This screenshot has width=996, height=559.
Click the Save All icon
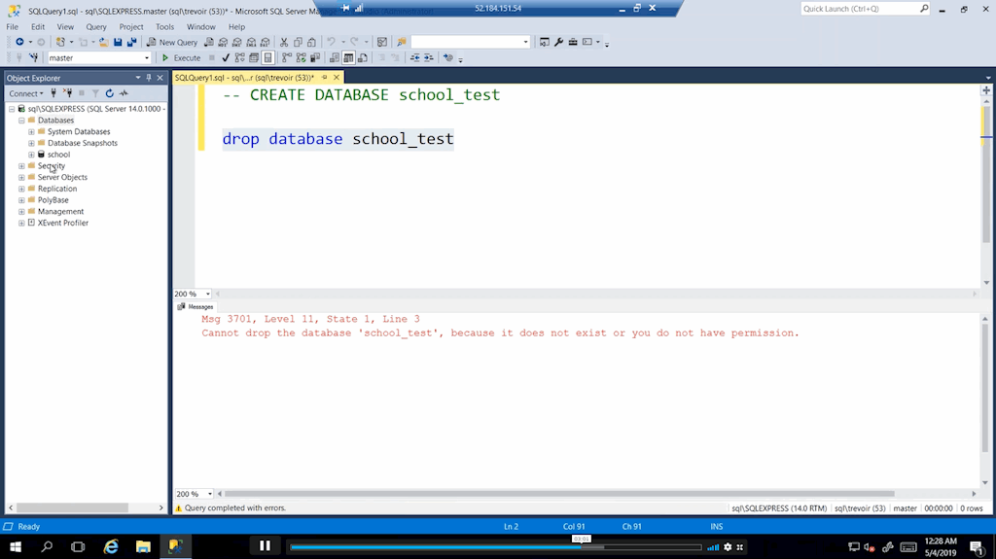(131, 42)
